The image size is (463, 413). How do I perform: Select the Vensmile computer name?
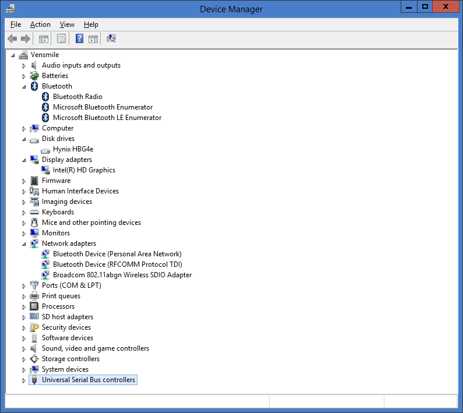45,55
